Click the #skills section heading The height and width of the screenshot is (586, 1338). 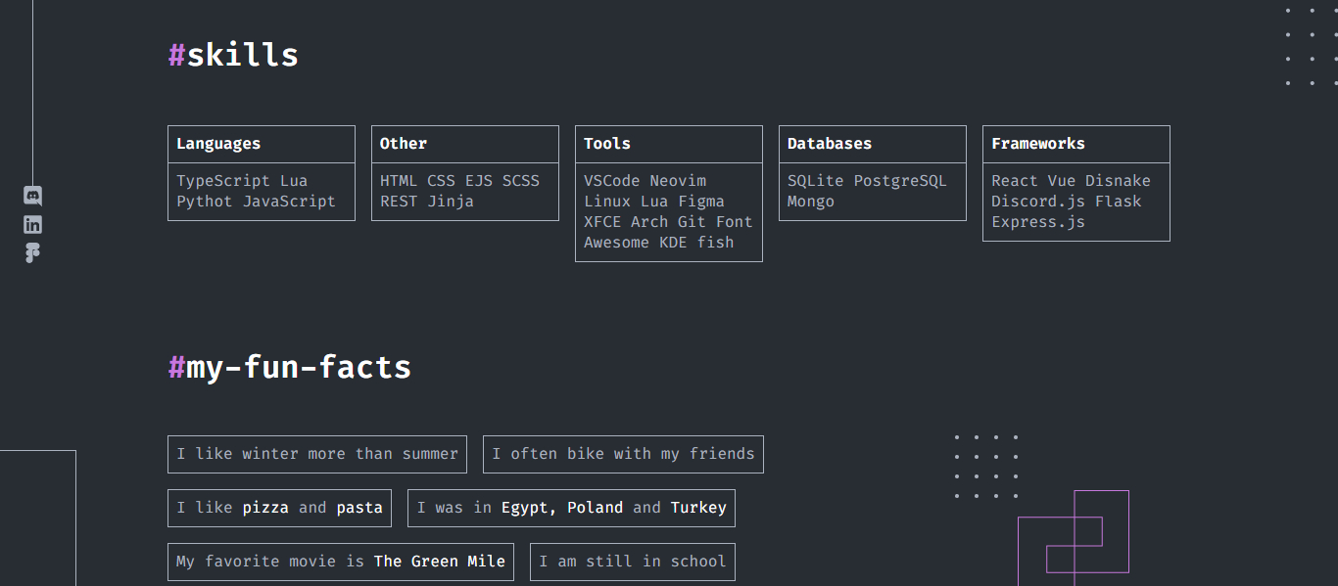pyautogui.click(x=233, y=55)
